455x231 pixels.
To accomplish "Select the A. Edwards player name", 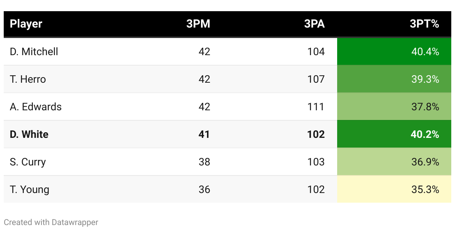I will coord(36,107).
